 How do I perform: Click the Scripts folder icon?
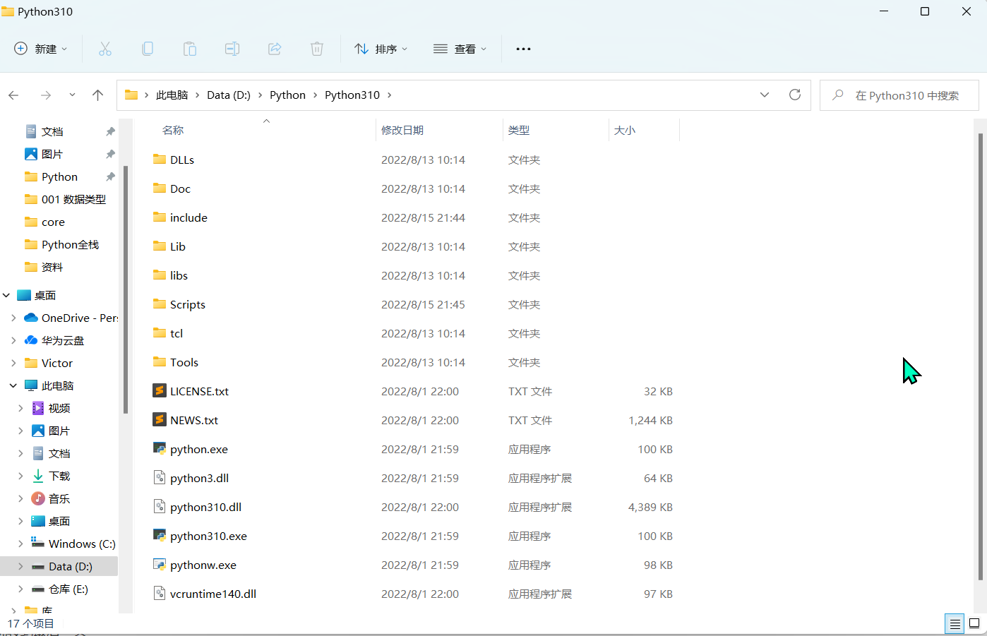click(x=160, y=304)
